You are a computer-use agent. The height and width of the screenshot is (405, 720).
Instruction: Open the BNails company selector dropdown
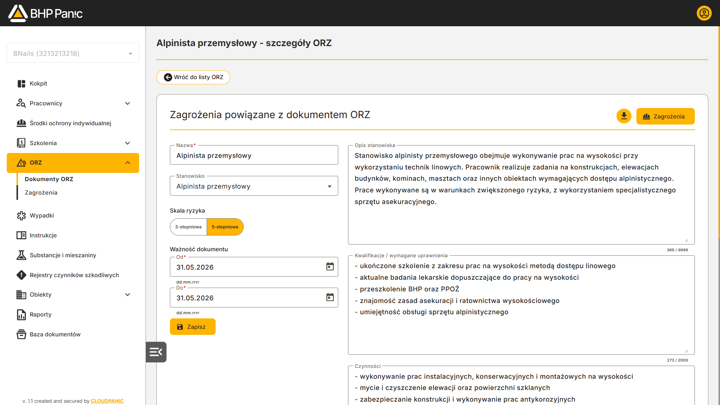(x=73, y=53)
